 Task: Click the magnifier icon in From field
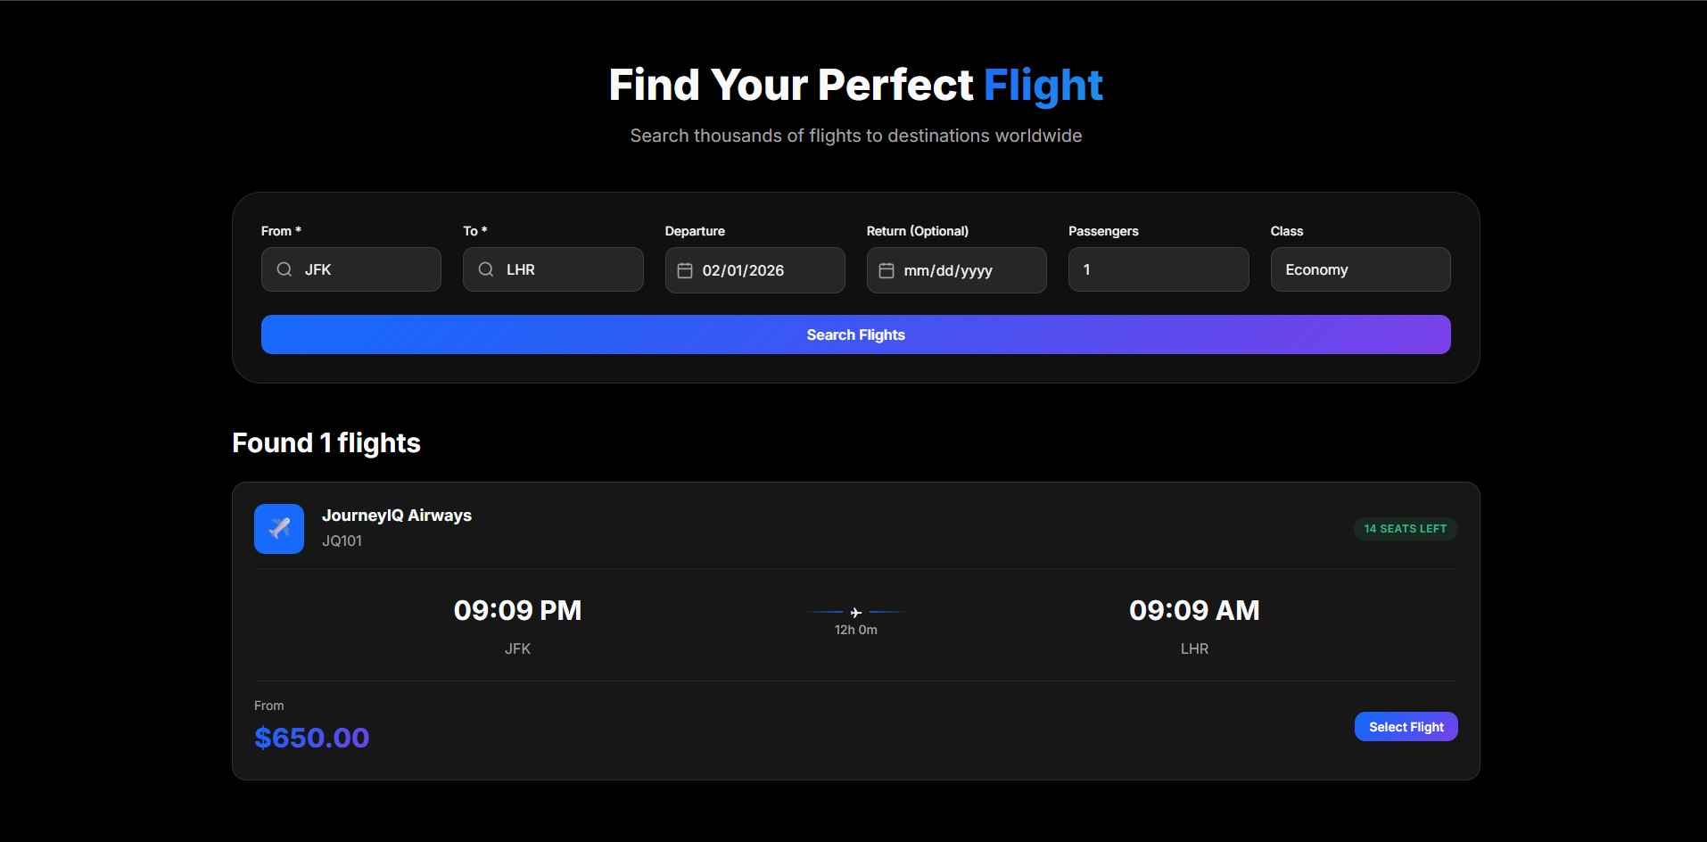(284, 269)
